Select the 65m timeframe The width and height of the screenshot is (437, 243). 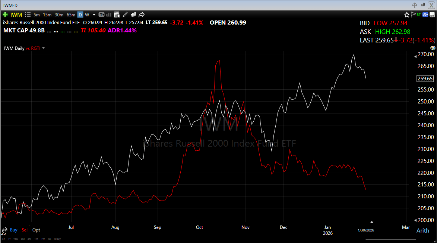coord(71,15)
